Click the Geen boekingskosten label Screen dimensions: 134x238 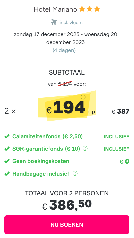click(41, 161)
